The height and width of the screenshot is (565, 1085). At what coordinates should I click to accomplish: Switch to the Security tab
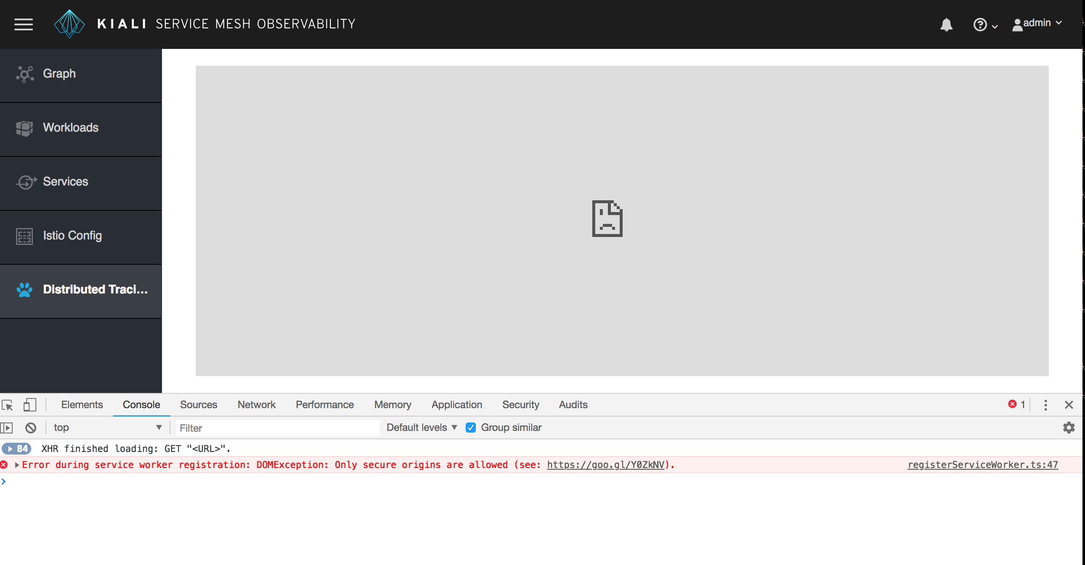tap(521, 405)
